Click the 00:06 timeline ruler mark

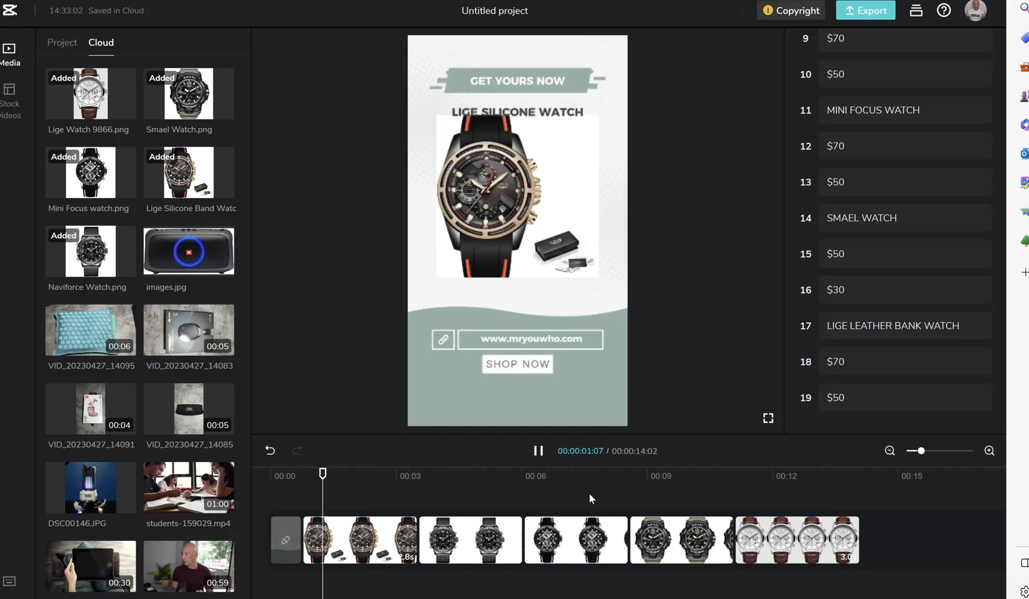coord(536,476)
